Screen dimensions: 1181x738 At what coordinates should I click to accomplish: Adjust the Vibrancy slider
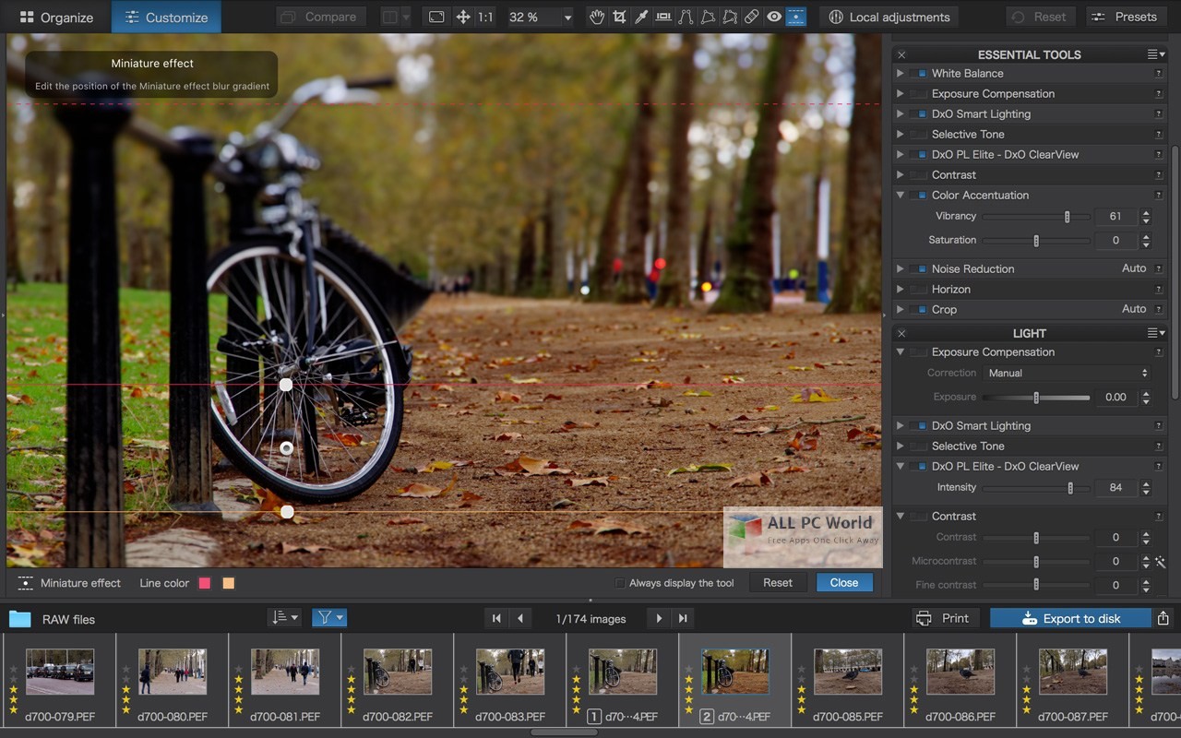[x=1036, y=216]
